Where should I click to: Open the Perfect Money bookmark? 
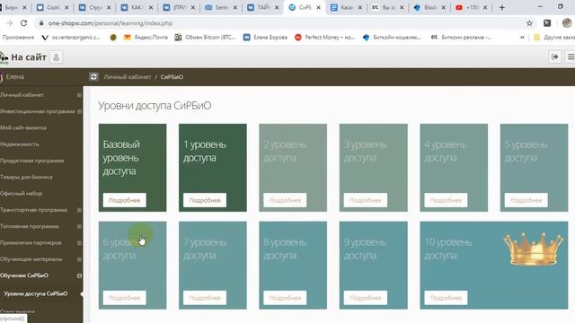(324, 38)
